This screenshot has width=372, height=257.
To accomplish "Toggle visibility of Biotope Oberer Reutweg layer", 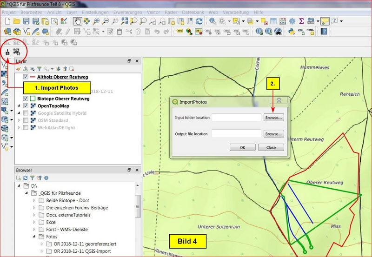I will [x=26, y=99].
